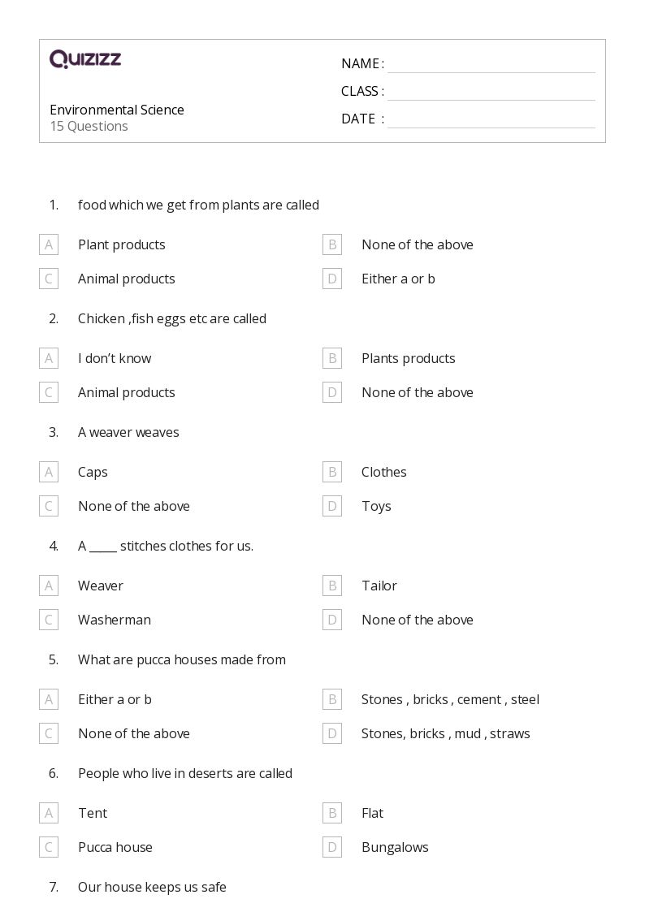Click the Quizizz logo
Image resolution: width=645 pixels, height=912 pixels.
click(x=85, y=58)
